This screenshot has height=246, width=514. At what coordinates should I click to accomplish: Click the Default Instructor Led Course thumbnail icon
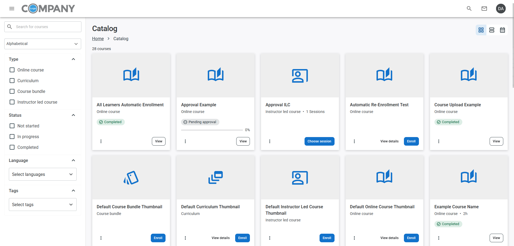300,178
